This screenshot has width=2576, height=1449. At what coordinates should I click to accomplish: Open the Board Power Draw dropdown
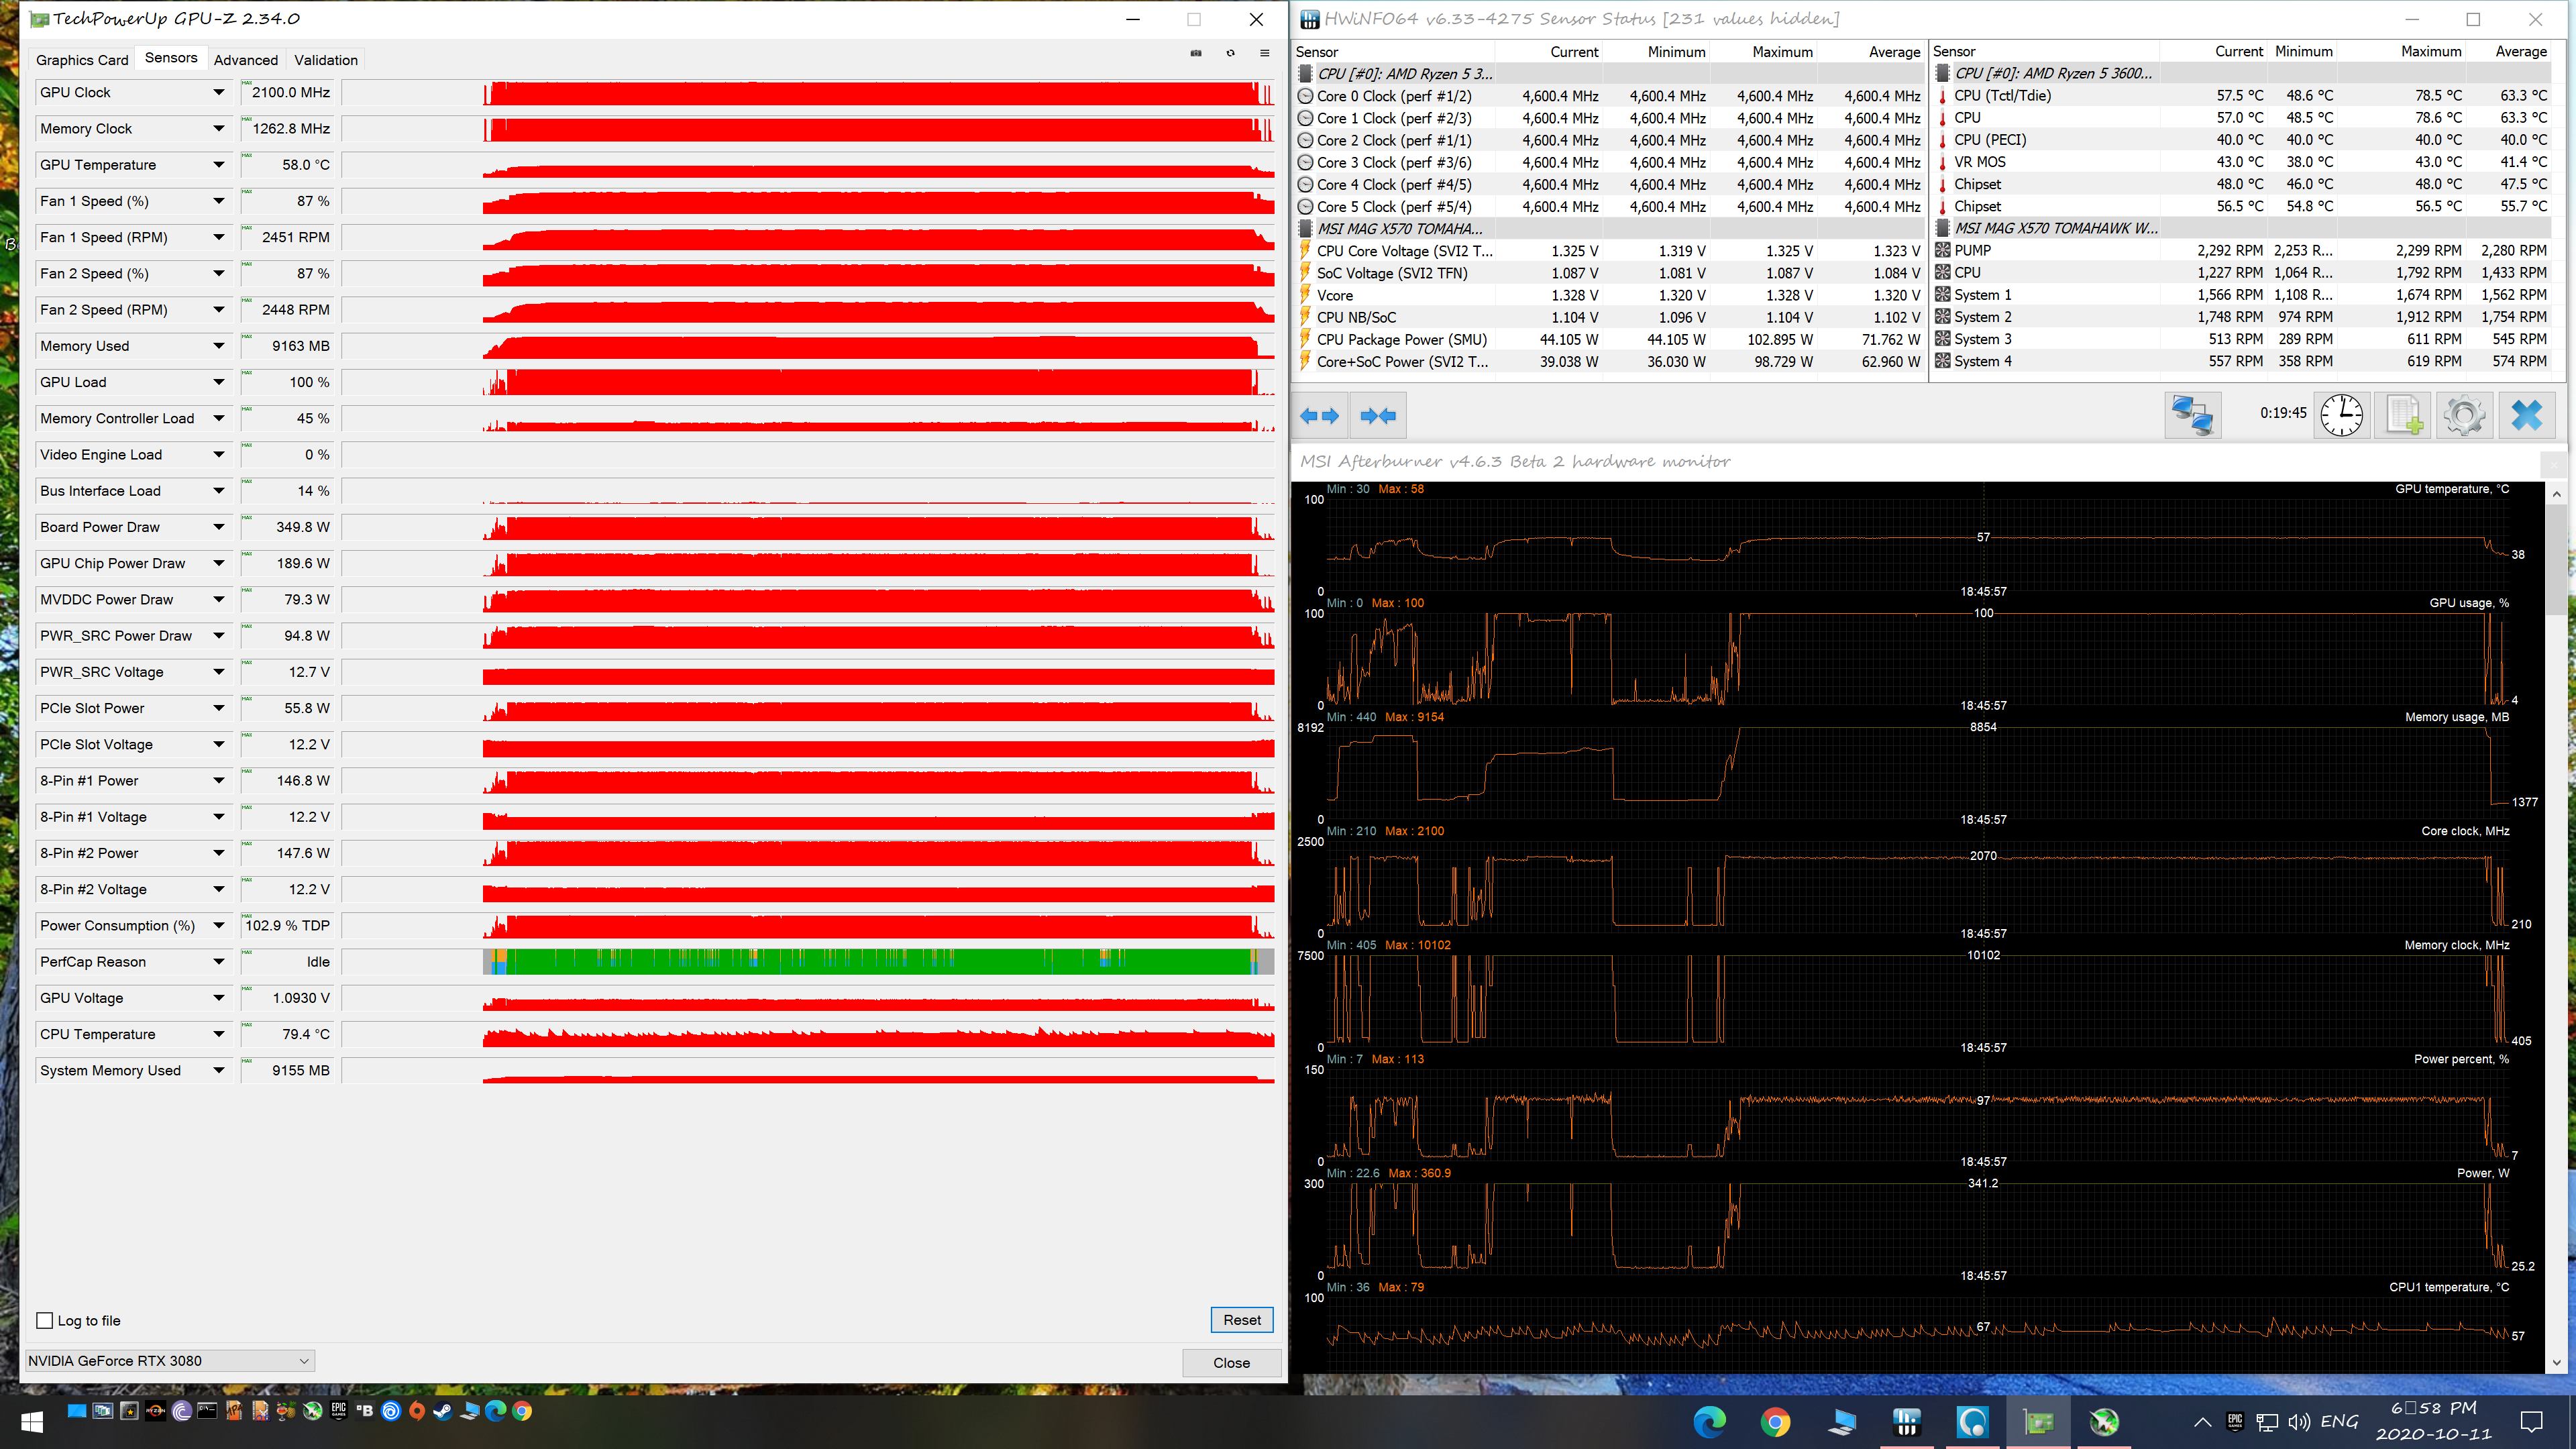219,527
